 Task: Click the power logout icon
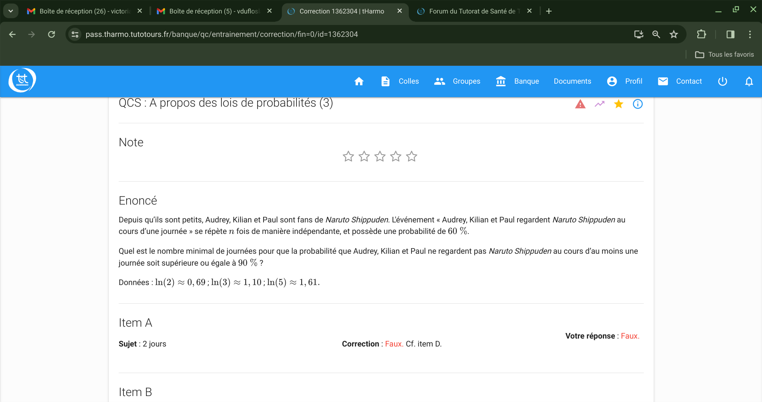722,81
